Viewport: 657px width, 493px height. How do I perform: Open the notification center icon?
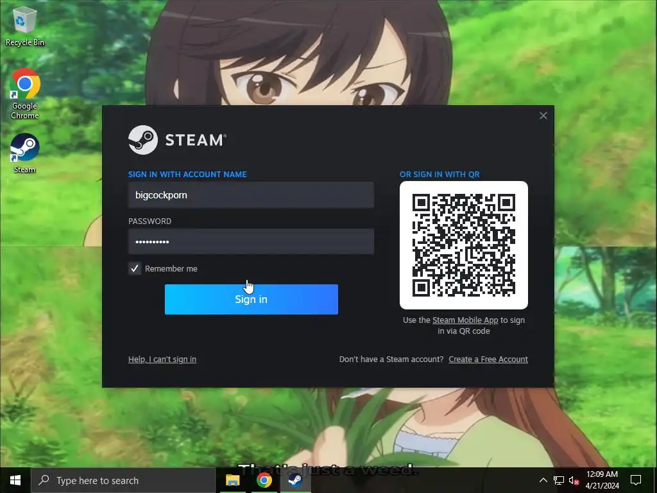point(636,480)
